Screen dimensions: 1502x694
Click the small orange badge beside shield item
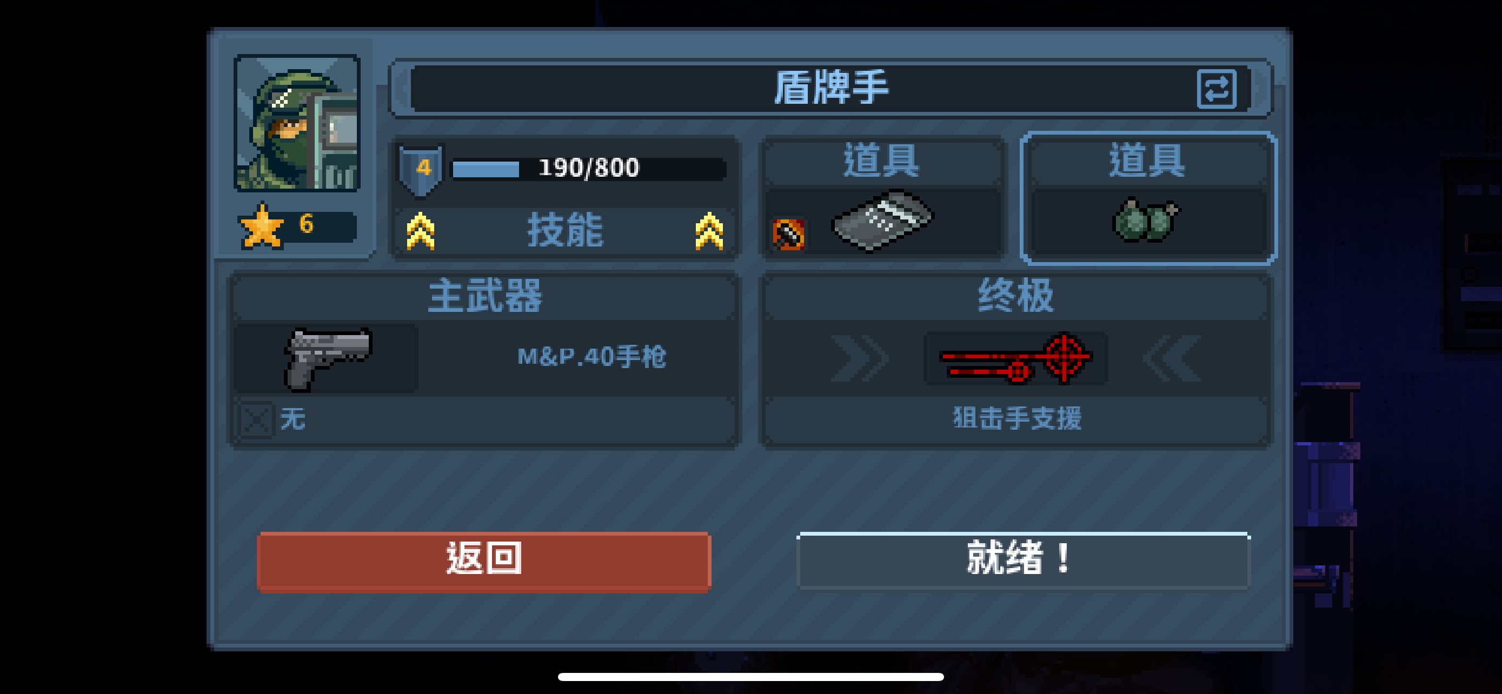pyautogui.click(x=788, y=234)
